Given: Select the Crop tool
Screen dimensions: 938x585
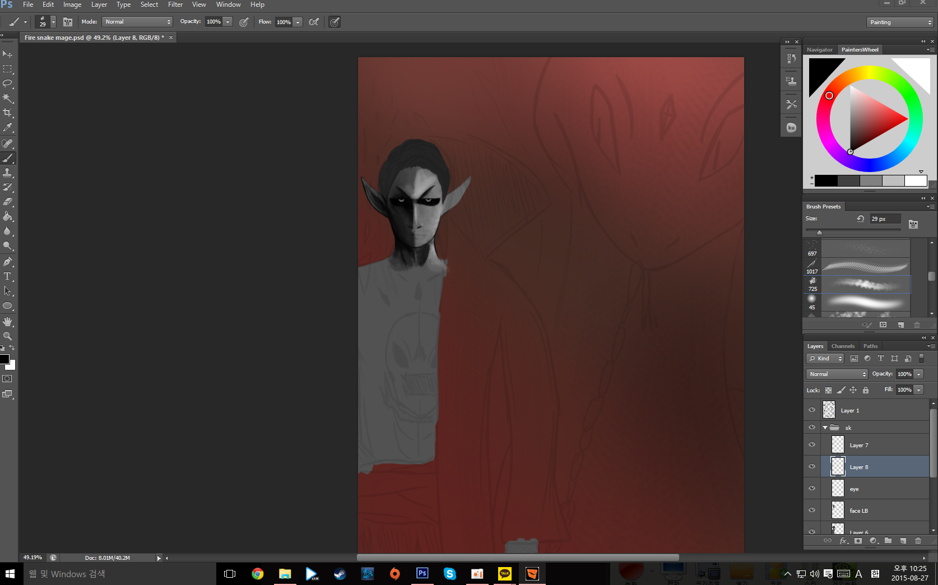Looking at the screenshot, I should click(7, 113).
